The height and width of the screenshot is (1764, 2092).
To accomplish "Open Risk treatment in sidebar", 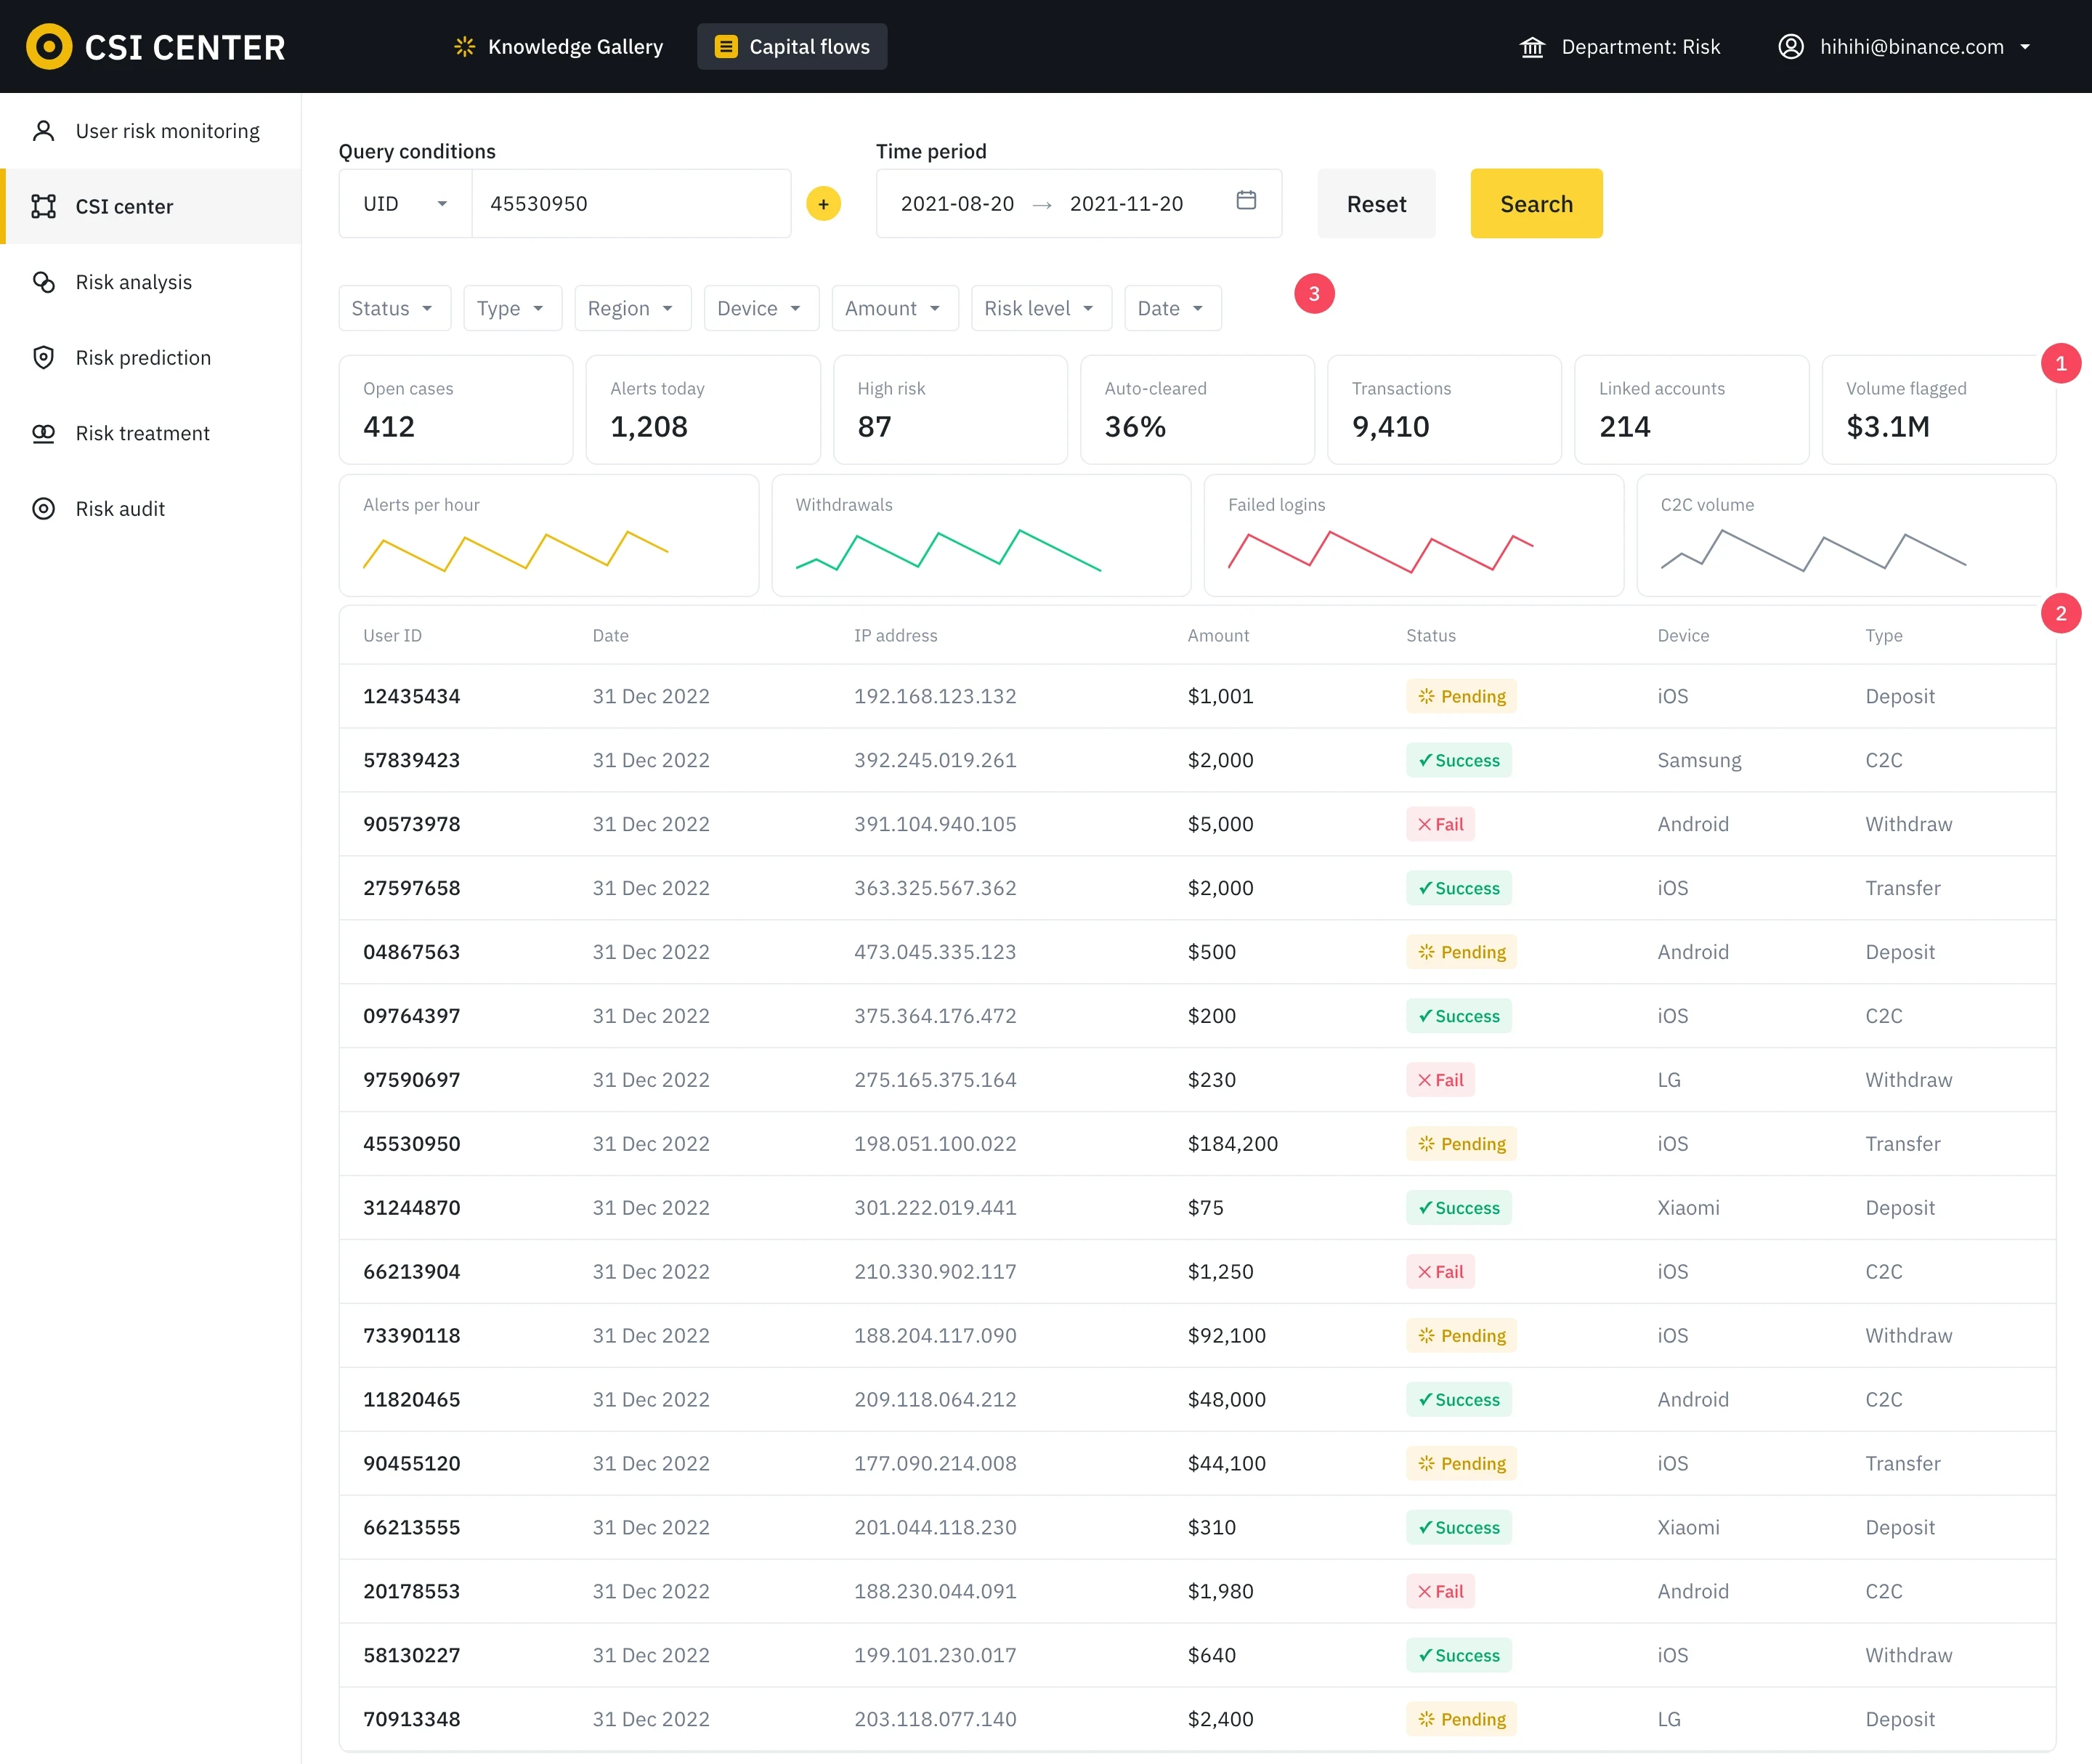I will (150, 433).
